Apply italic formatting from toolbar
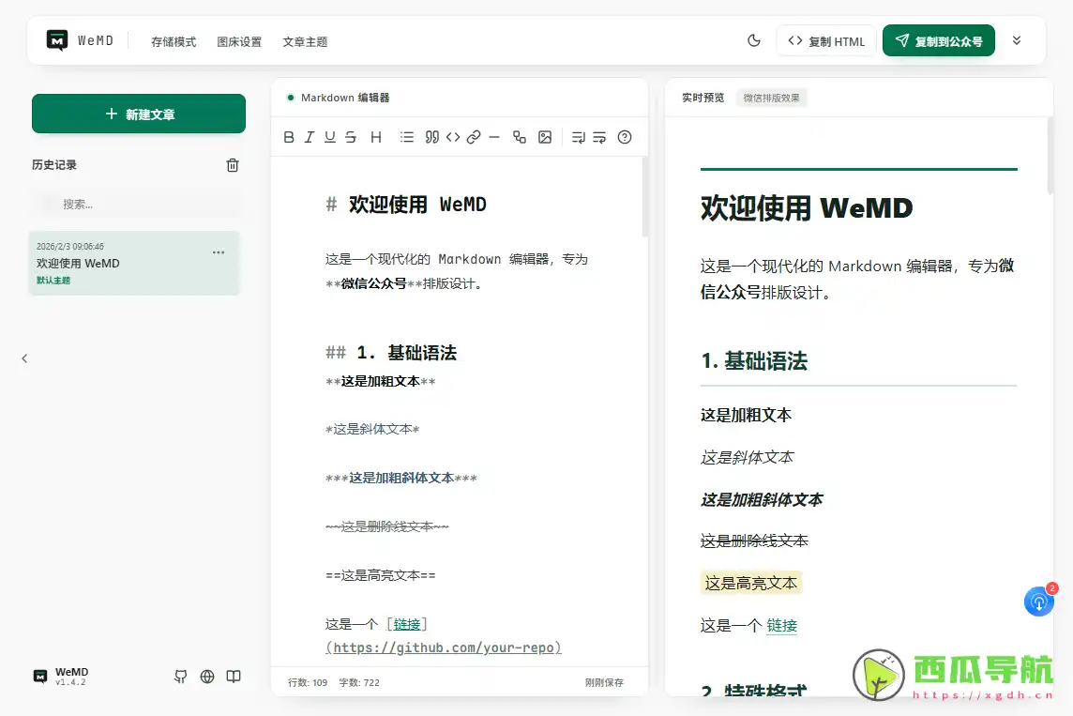The height and width of the screenshot is (716, 1073). click(310, 137)
